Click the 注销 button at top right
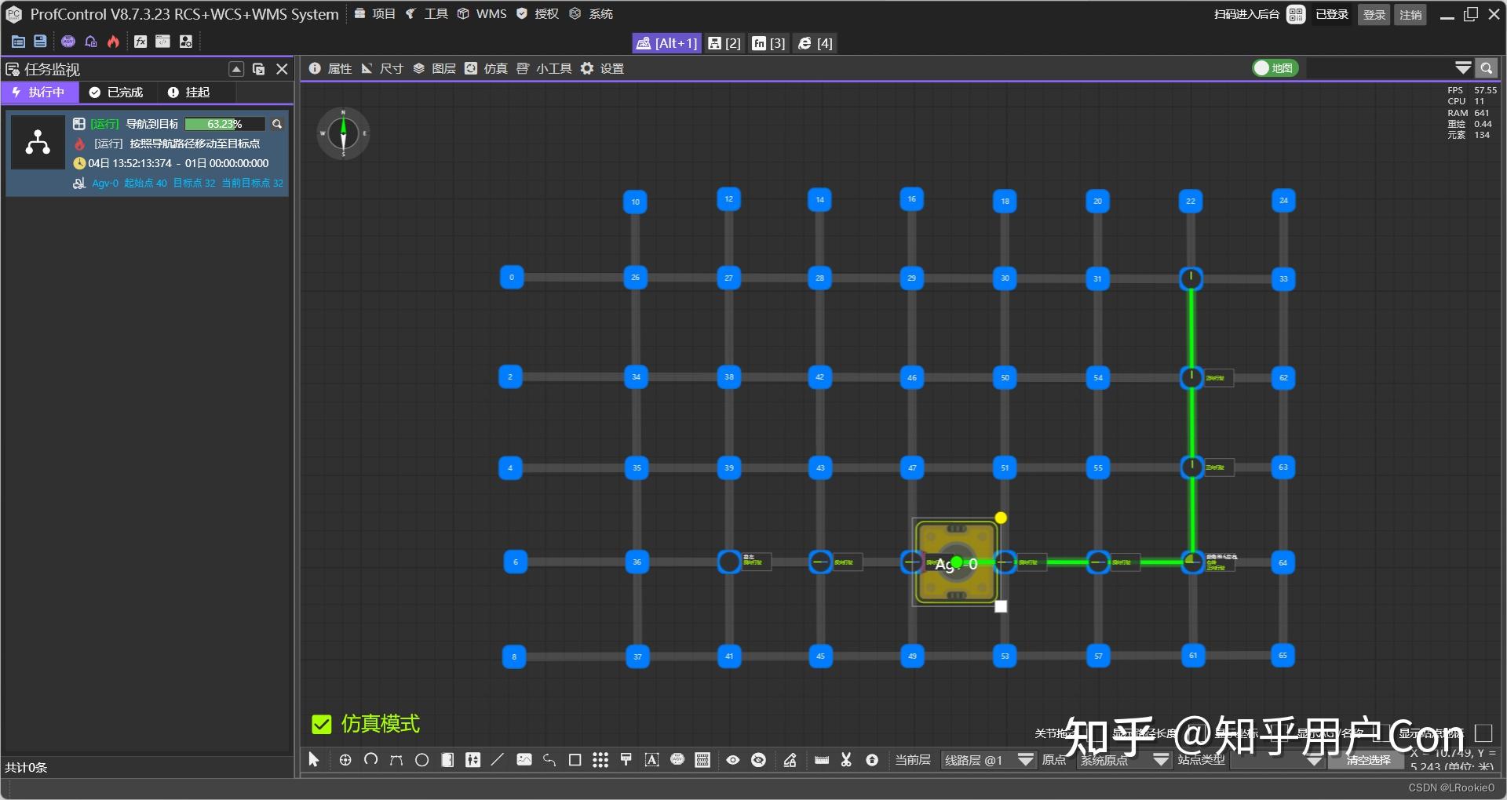This screenshot has height=800, width=1507. [x=1410, y=14]
